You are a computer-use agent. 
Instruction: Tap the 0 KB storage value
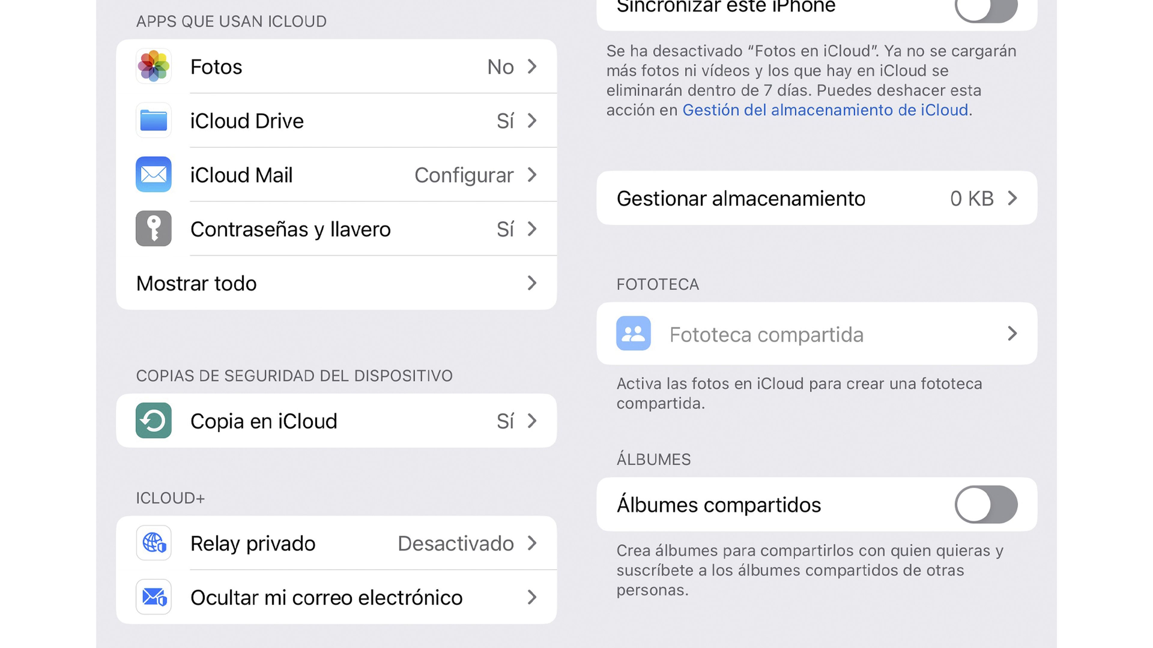click(972, 198)
